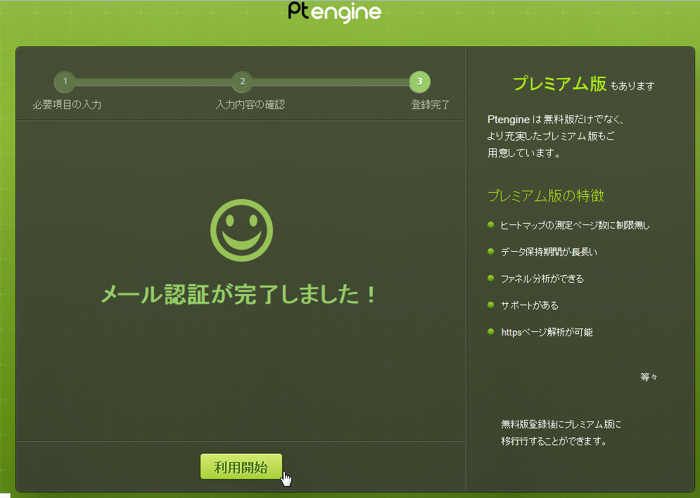The width and height of the screenshot is (700, 498).
Task: Click Ptengine は無料版だけでなく、 text line
Action: click(555, 120)
